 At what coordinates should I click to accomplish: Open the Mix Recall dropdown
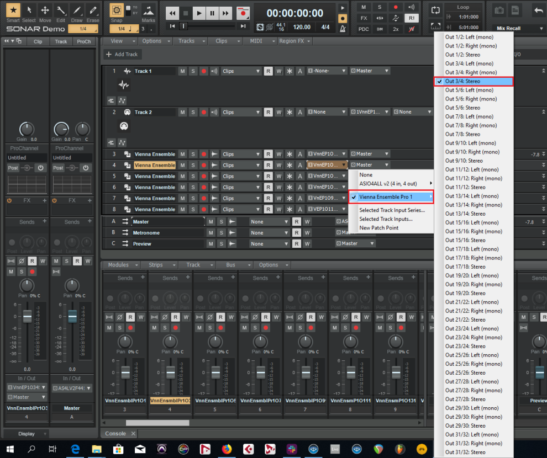(x=519, y=28)
